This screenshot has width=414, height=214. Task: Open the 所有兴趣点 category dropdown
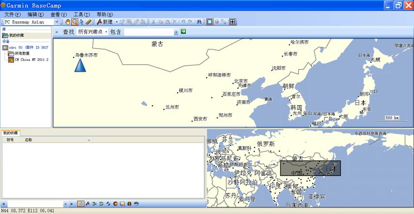click(92, 32)
